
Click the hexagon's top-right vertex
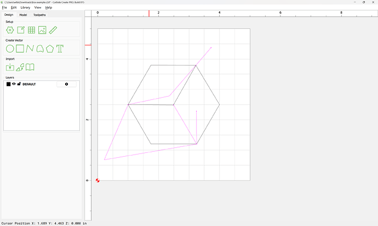click(196, 66)
